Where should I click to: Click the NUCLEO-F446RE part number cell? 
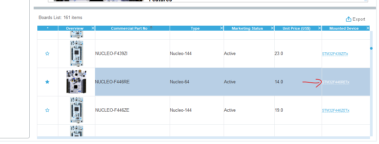[132, 82]
